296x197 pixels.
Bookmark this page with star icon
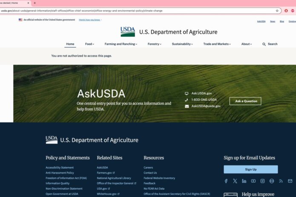[277, 11]
